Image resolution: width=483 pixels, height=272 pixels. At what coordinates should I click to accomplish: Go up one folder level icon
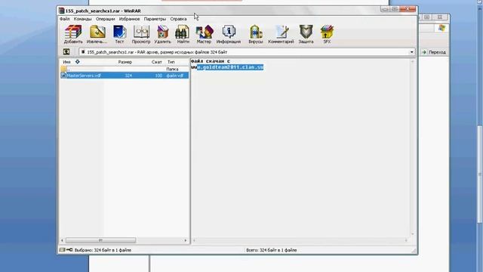66,52
